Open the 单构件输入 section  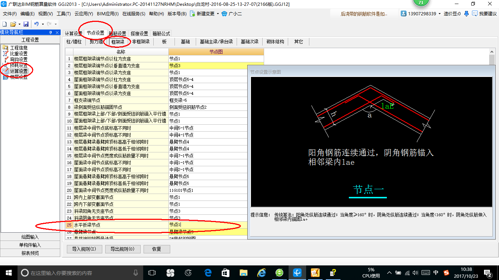(x=30, y=245)
